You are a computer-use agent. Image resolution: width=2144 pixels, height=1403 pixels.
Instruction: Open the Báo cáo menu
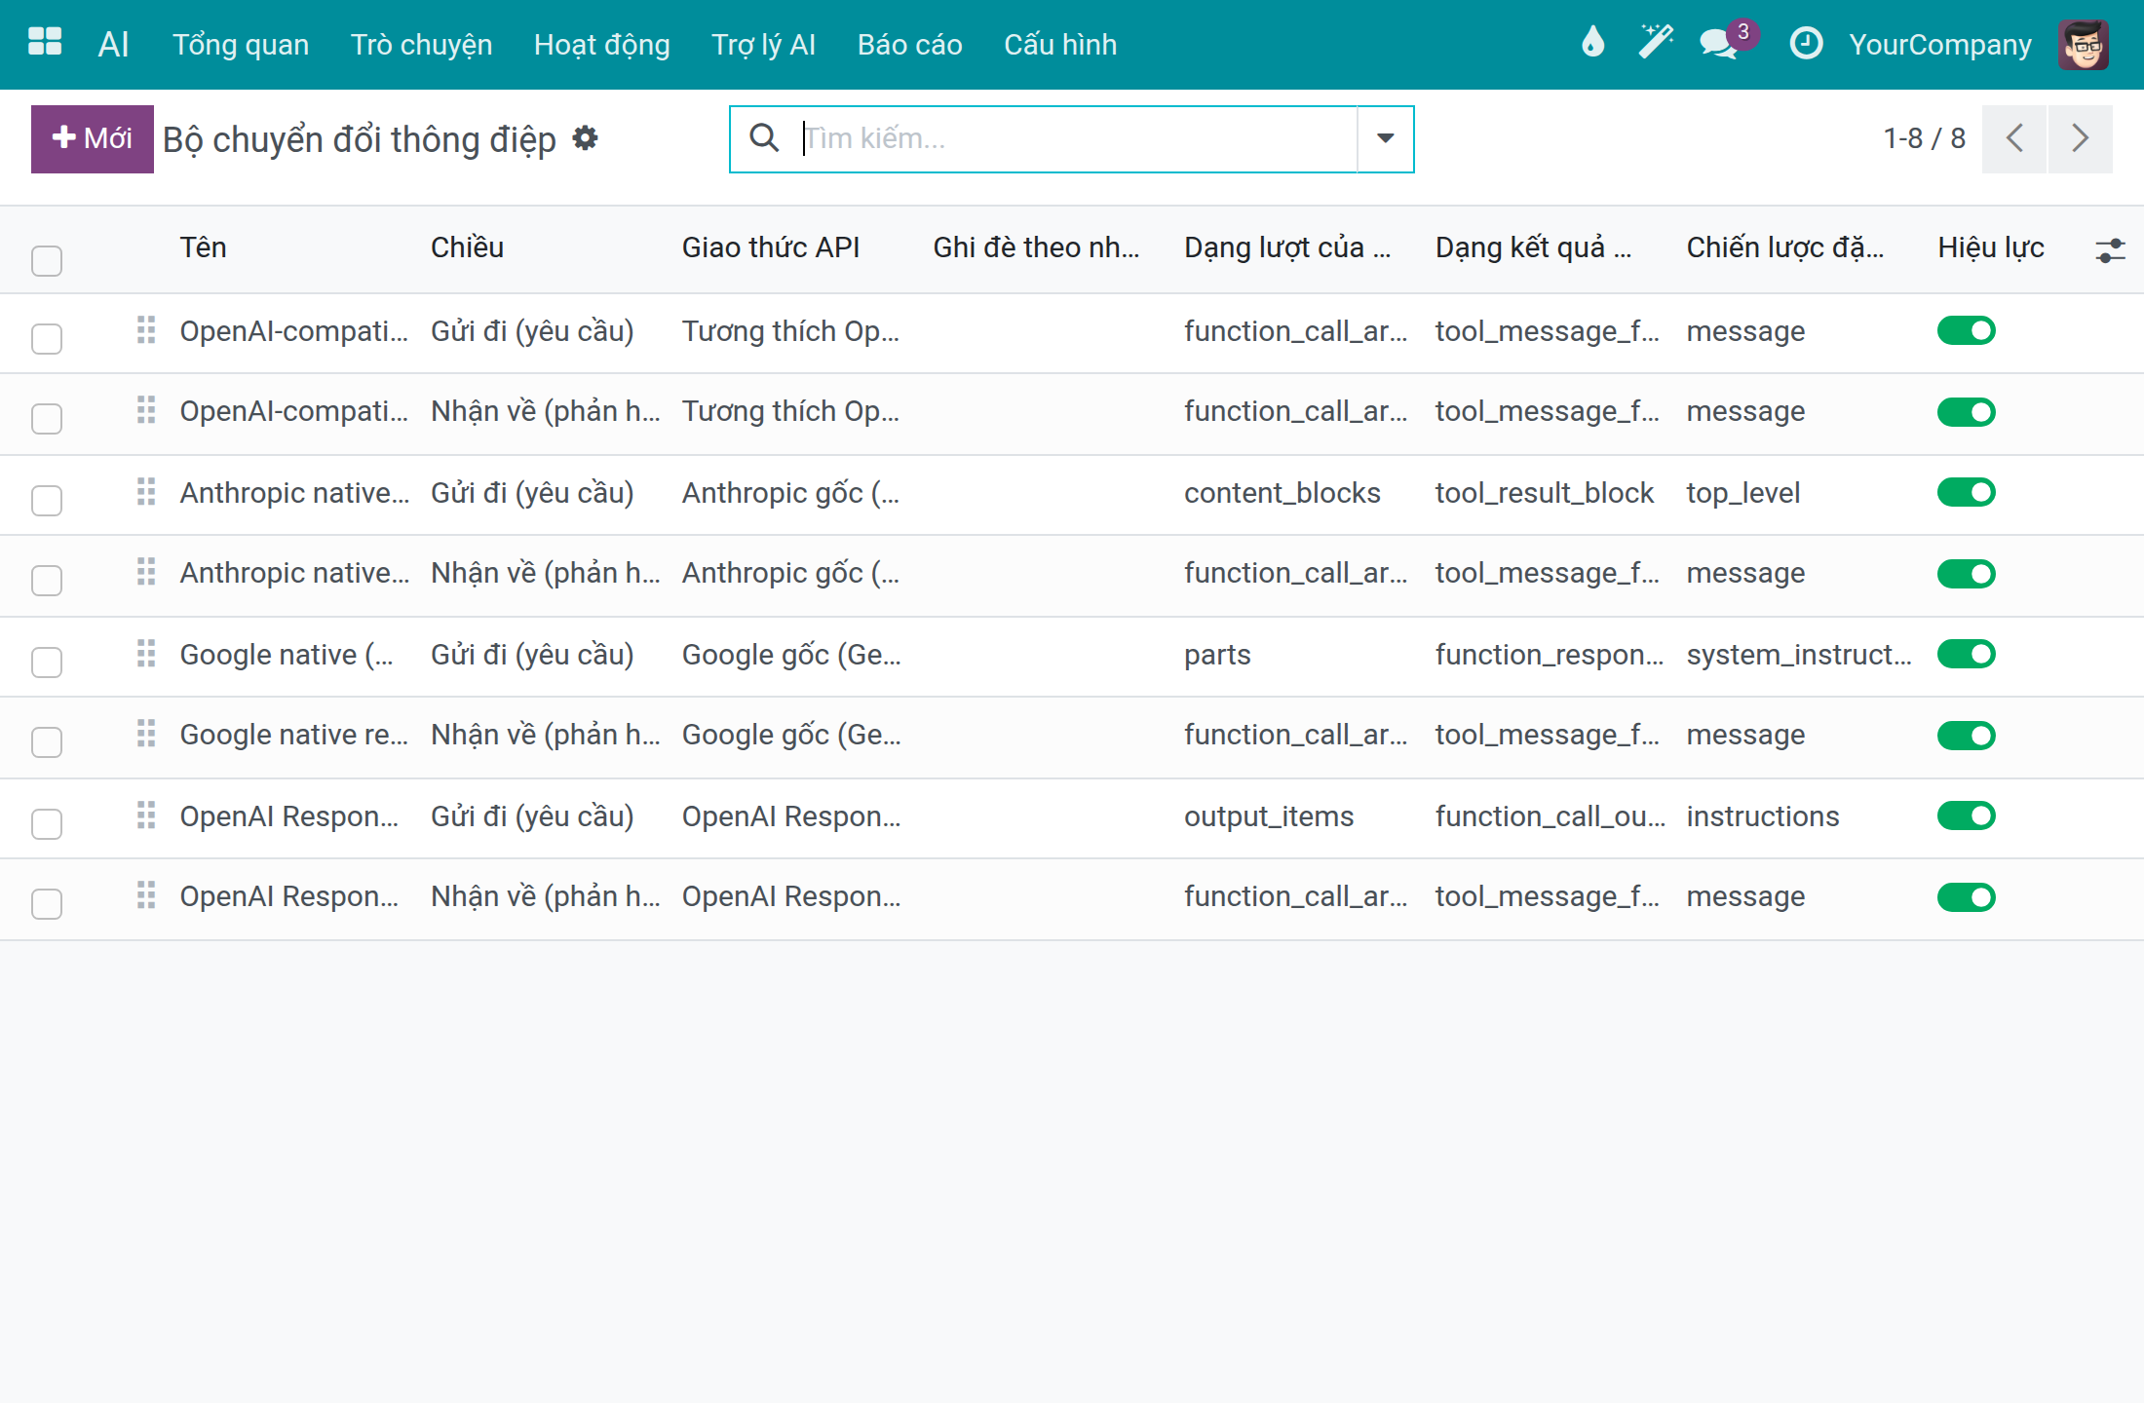[x=909, y=45]
